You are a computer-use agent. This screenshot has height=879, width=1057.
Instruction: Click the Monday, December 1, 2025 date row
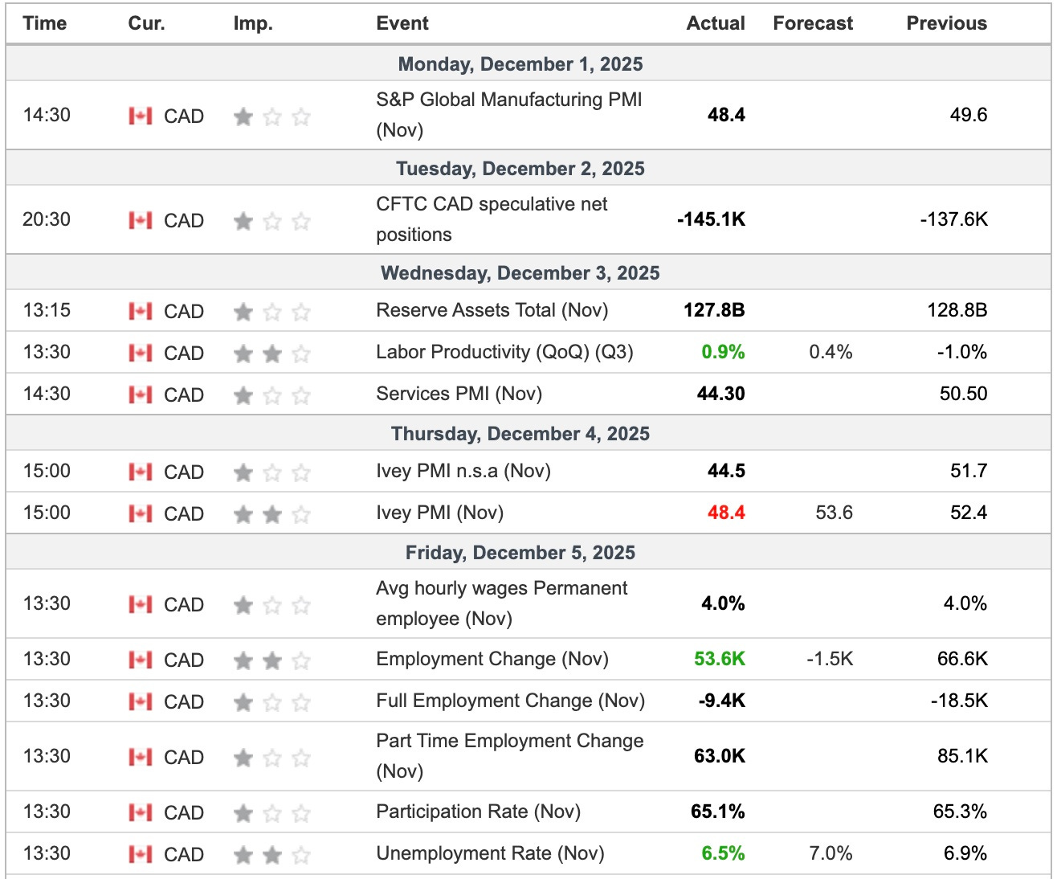pyautogui.click(x=528, y=63)
